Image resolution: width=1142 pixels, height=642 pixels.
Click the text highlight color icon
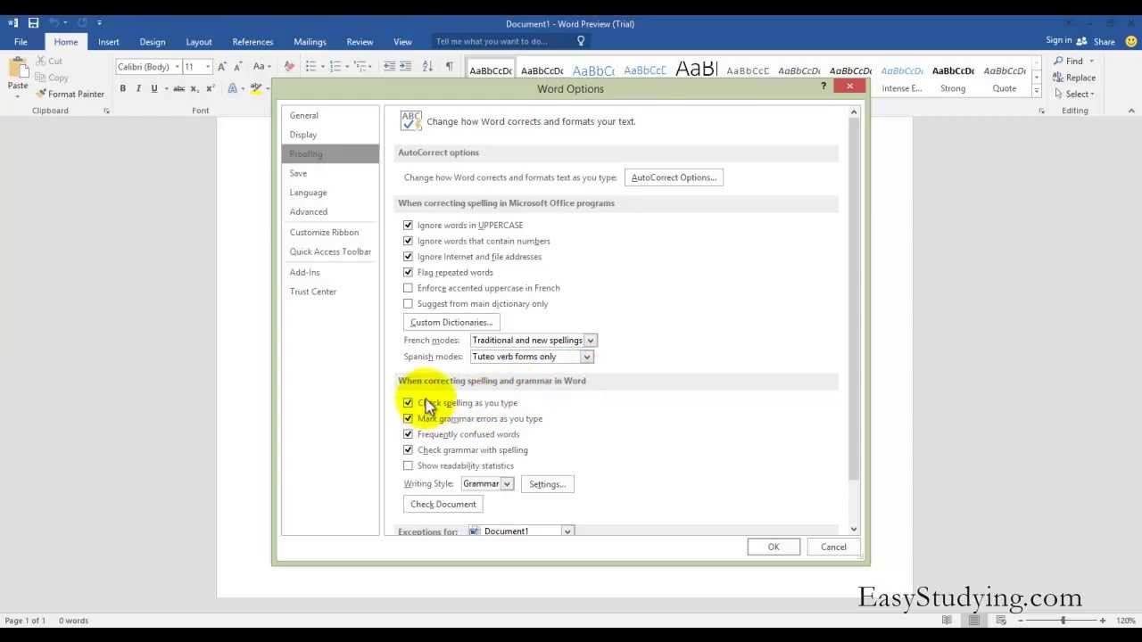256,88
